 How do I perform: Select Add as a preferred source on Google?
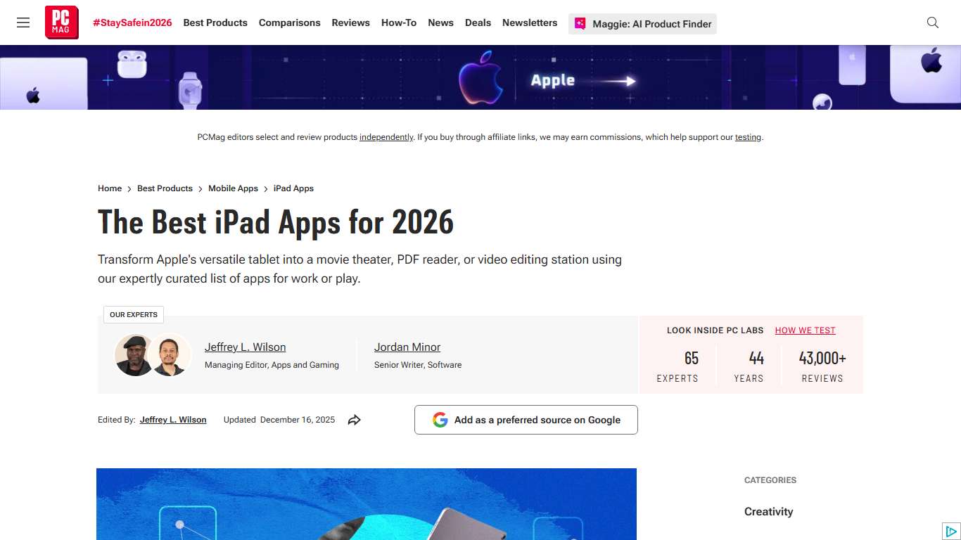coord(526,419)
